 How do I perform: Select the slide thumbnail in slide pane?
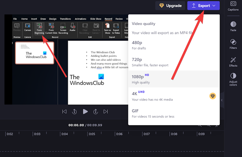35,53
